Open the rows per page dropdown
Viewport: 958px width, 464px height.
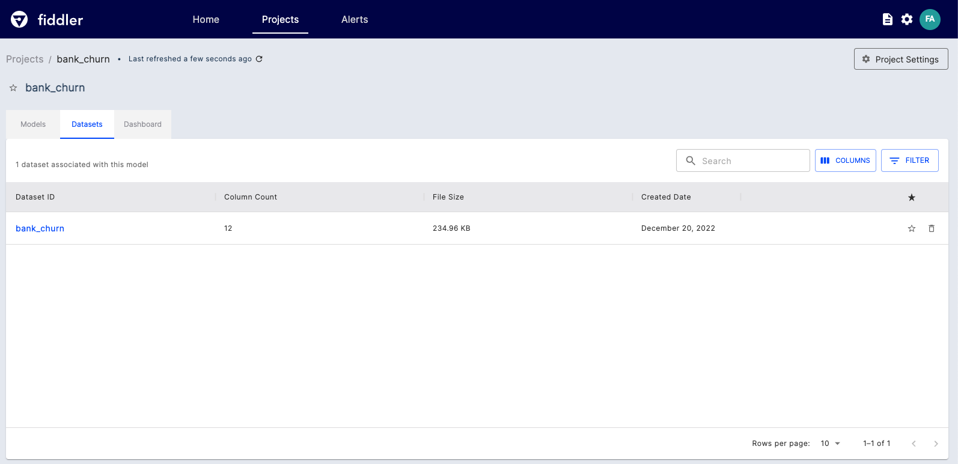click(831, 444)
